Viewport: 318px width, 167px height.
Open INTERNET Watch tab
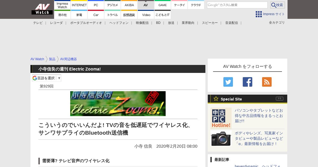pos(79,5)
